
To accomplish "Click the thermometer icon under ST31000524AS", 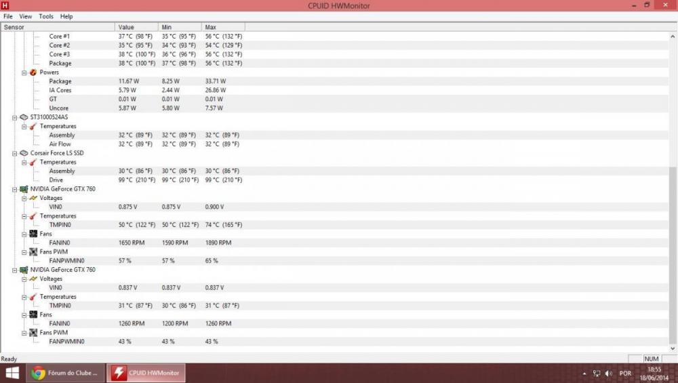I will click(33, 126).
